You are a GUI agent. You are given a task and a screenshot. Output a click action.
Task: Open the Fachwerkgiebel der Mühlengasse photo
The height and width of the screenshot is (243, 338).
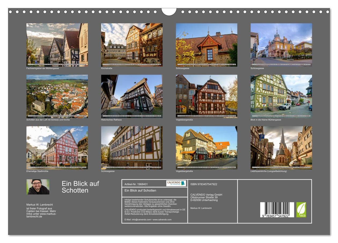[x=57, y=45]
